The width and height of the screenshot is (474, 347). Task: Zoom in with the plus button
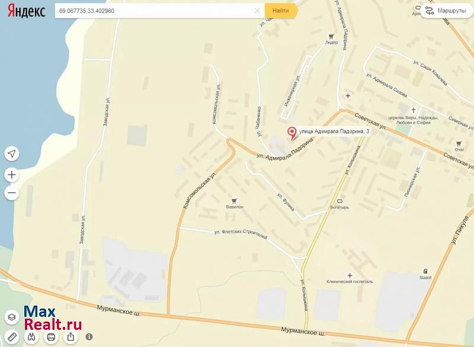click(x=12, y=175)
